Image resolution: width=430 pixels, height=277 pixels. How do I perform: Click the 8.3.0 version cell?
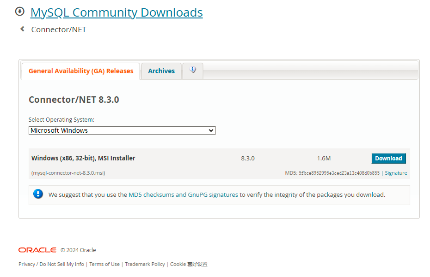click(x=248, y=159)
